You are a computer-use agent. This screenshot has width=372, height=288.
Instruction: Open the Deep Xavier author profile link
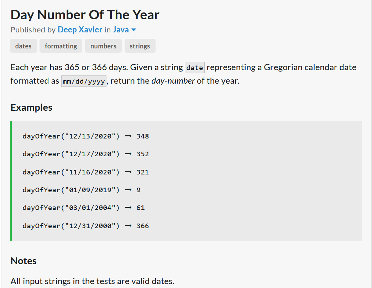click(x=80, y=30)
